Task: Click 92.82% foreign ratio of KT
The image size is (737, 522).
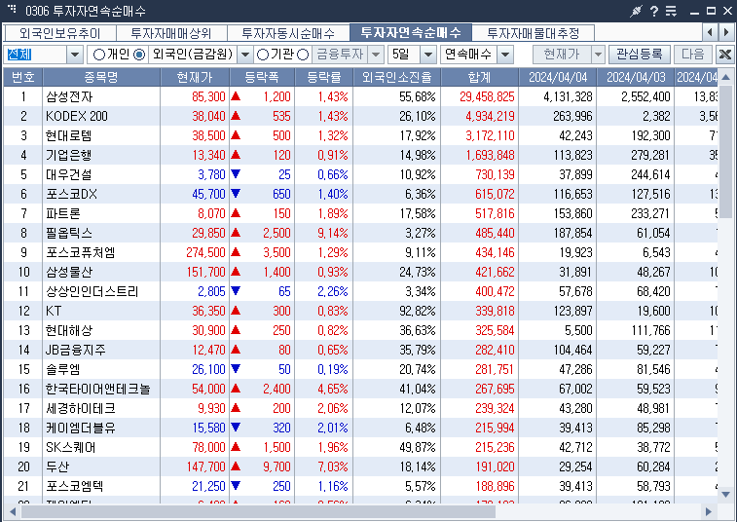Action: tap(418, 311)
